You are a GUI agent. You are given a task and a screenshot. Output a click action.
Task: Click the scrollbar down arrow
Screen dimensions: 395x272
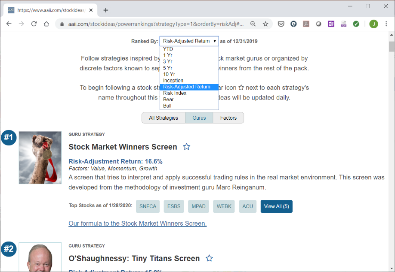click(392, 269)
